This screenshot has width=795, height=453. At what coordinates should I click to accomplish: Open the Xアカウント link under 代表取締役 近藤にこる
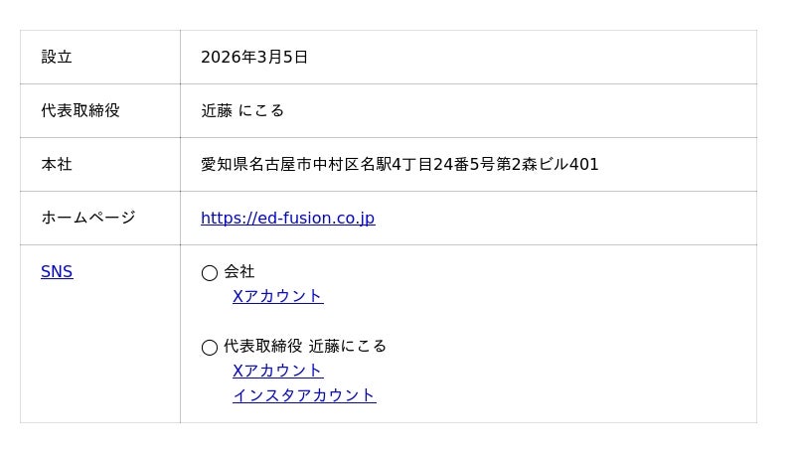[x=277, y=371]
